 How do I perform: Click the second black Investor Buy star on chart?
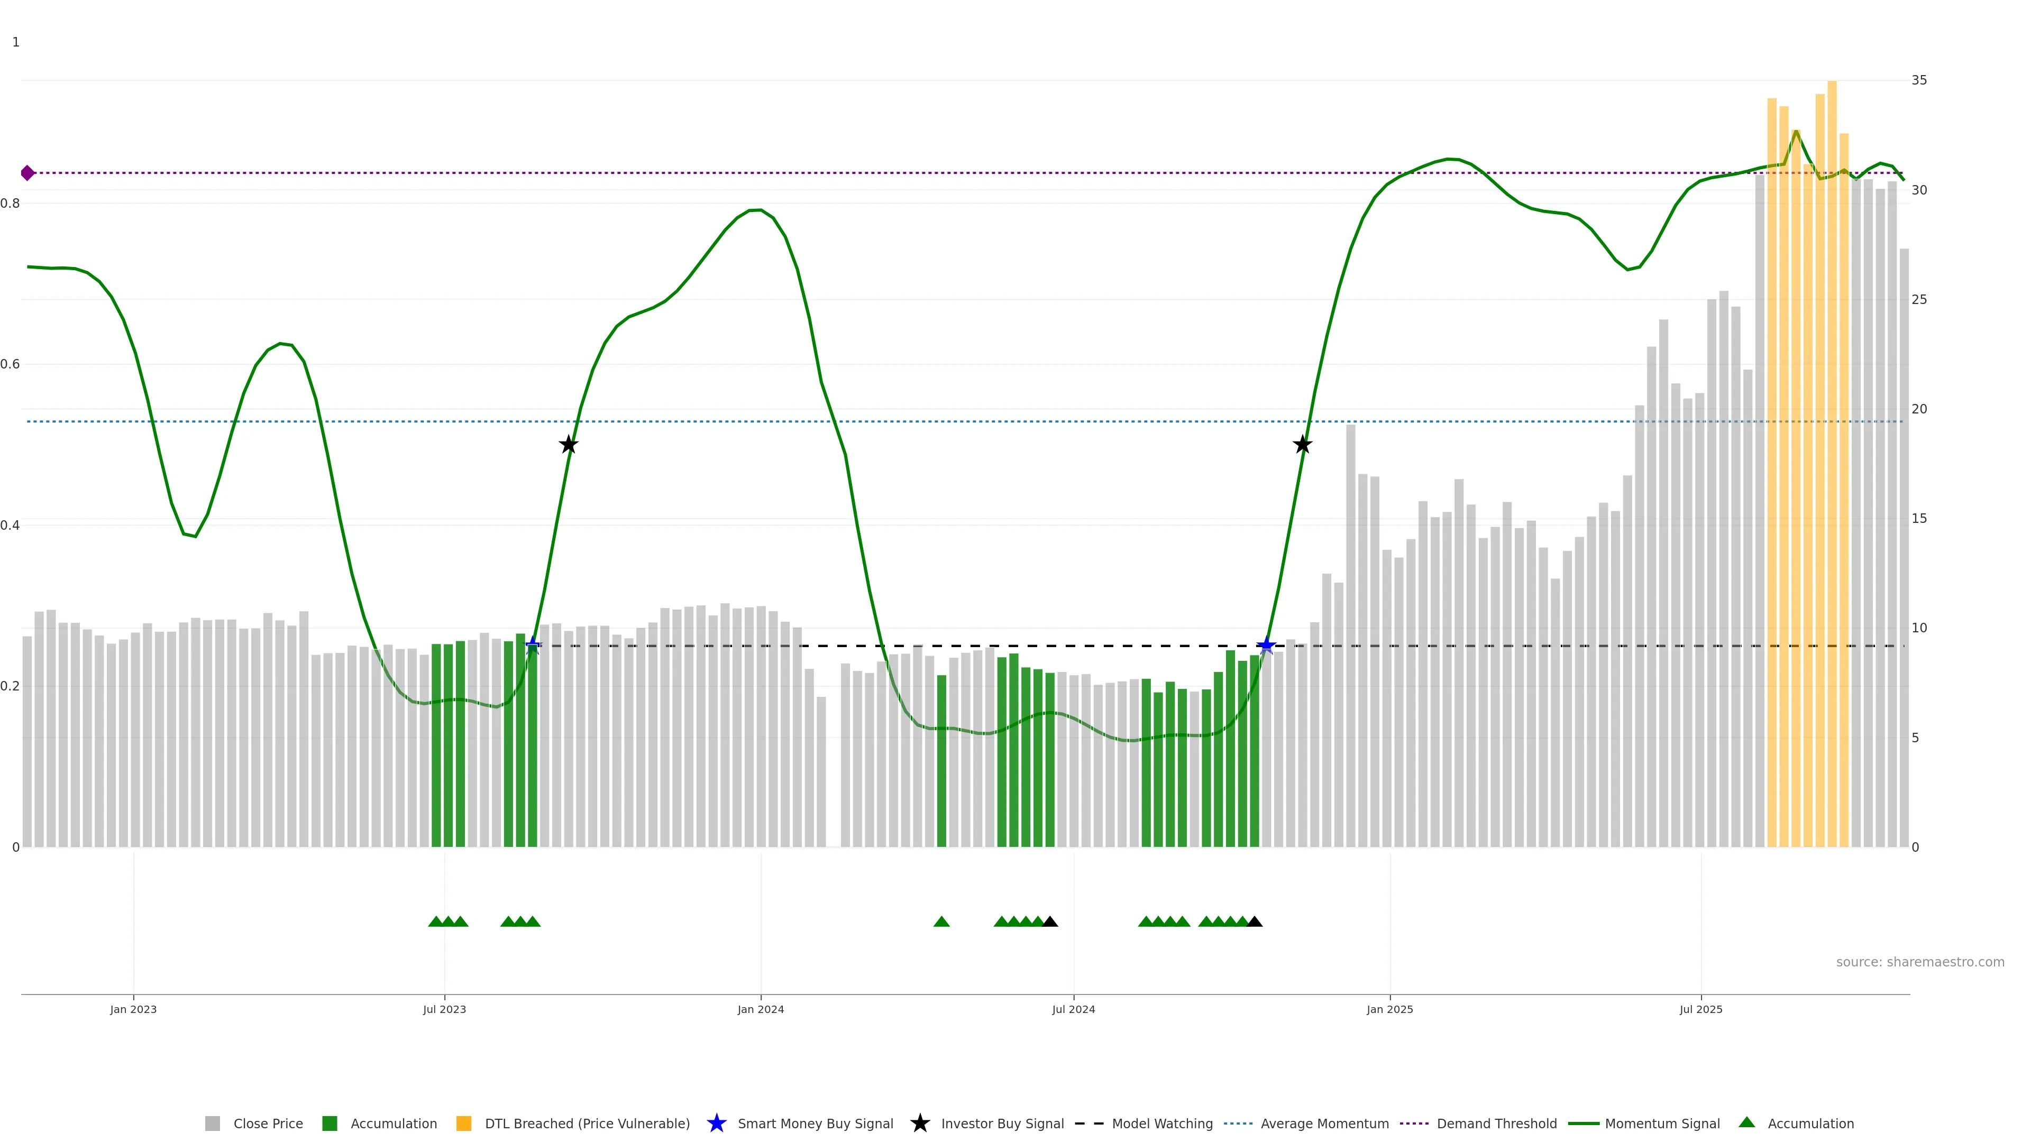pos(1303,445)
